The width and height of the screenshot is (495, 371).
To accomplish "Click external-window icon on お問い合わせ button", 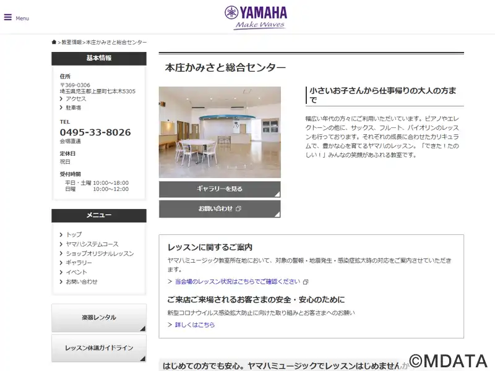I will pos(239,208).
